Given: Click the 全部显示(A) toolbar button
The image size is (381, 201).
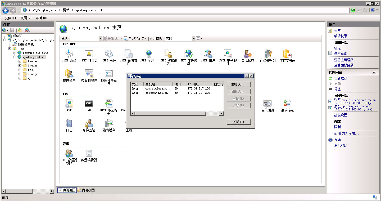Looking at the screenshot, I should coord(135,39).
